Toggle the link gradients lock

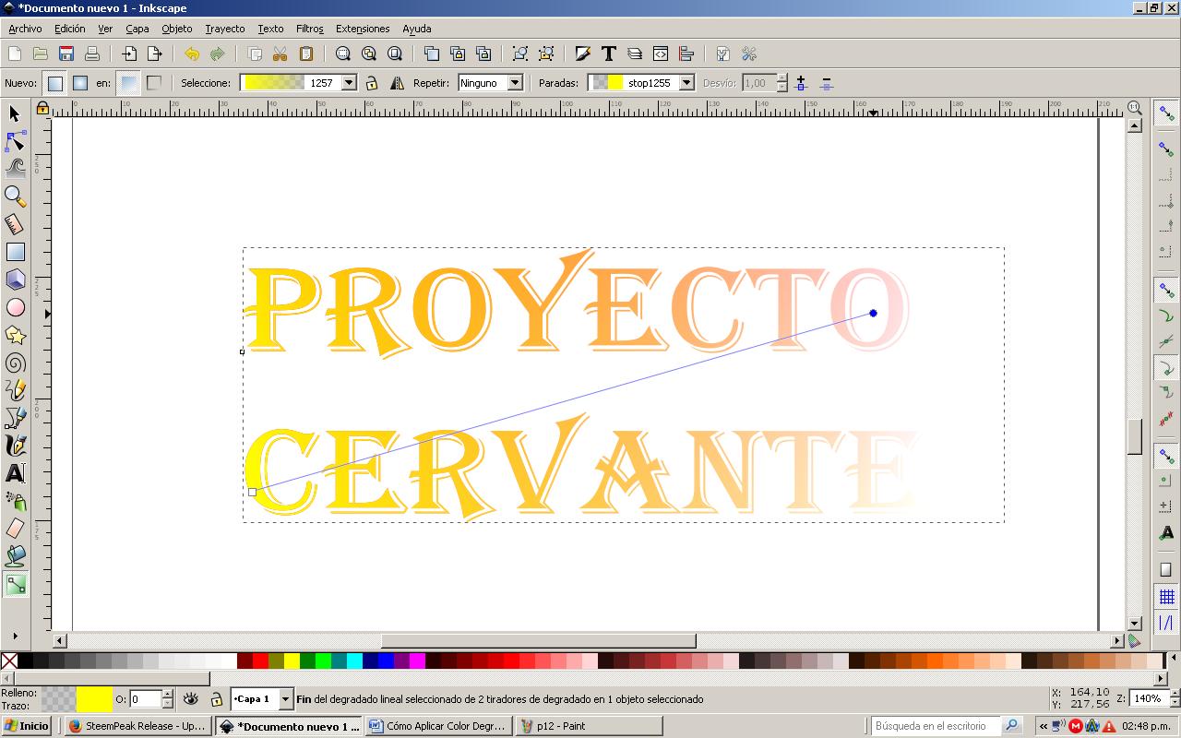point(371,83)
